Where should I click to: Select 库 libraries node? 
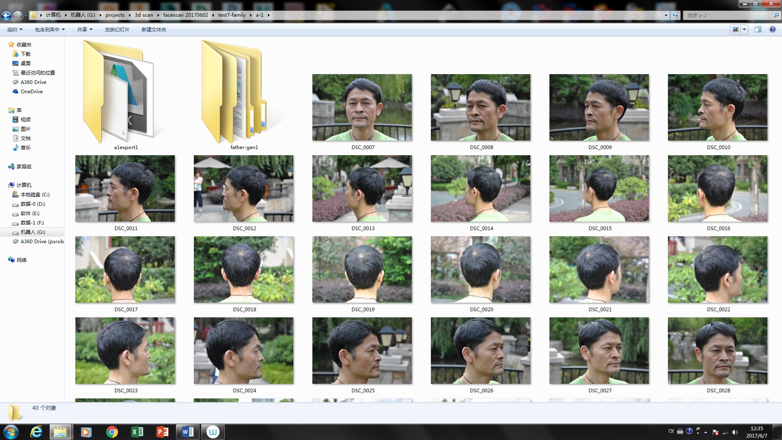click(x=19, y=110)
